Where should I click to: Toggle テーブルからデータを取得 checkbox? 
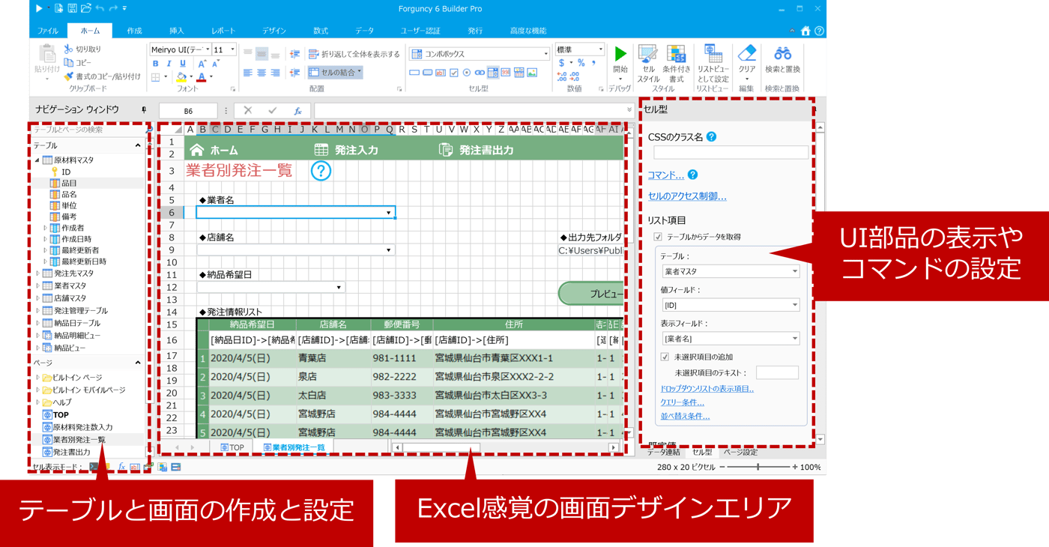658,237
